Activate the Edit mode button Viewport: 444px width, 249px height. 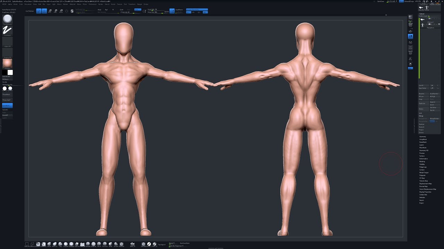pos(39,11)
